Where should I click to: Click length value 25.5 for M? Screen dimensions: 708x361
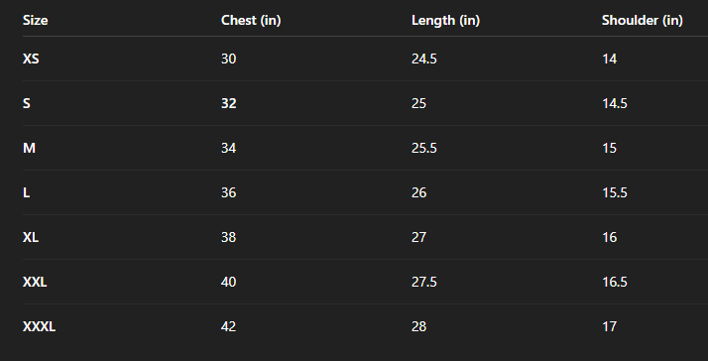[424, 148]
